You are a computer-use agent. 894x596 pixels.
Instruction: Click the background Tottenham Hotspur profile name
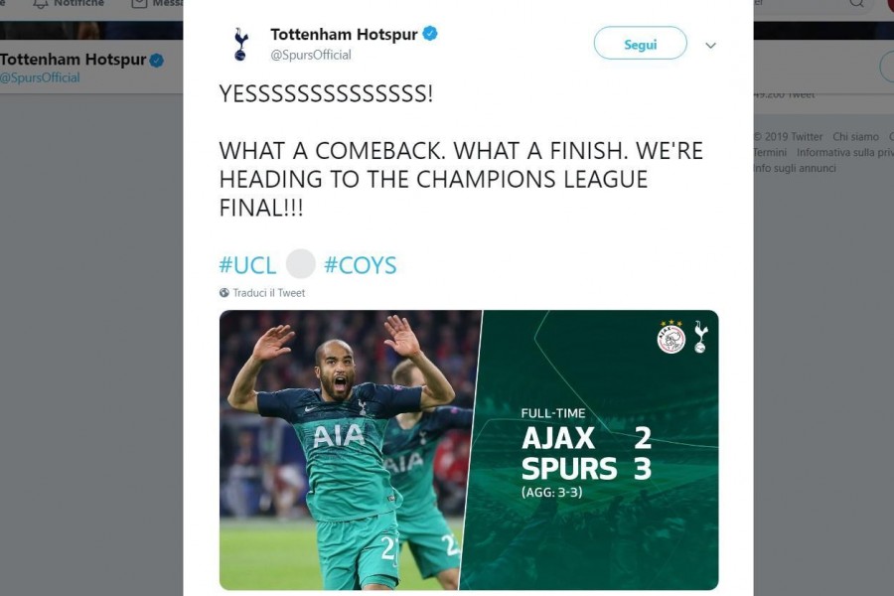coord(73,60)
